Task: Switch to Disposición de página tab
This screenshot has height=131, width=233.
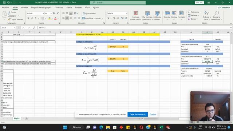Action: click(41, 7)
